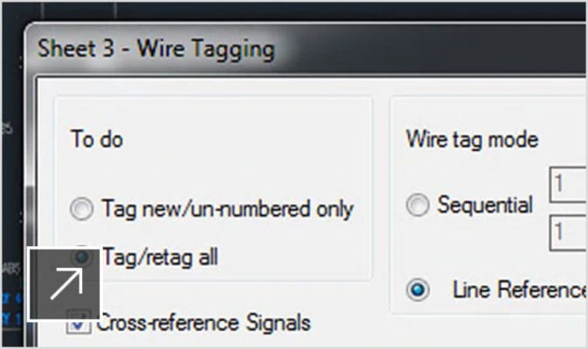Click the enlarge image arrow icon
Viewport: 588px width, 349px height.
click(x=66, y=285)
